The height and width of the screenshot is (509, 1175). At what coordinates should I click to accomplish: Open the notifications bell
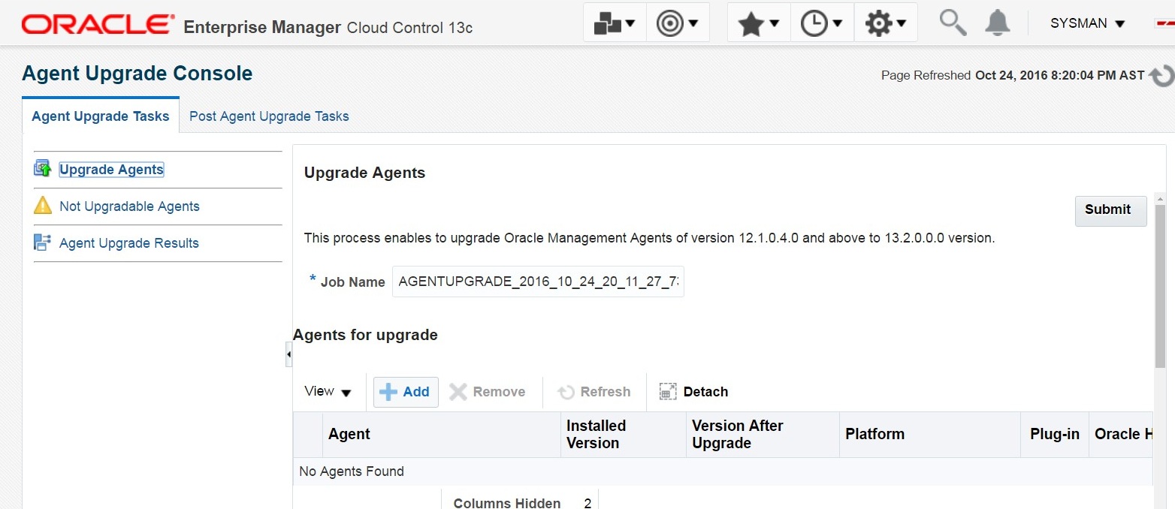(998, 23)
